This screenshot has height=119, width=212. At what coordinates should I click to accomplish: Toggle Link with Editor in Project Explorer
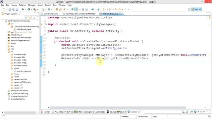(29, 18)
